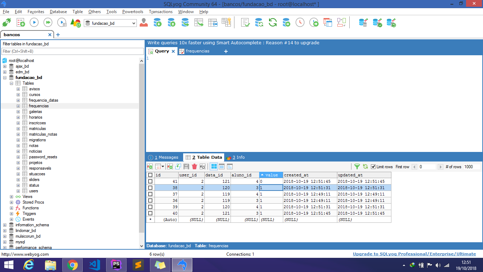Image resolution: width=483 pixels, height=272 pixels.
Task: Check the row checkbox for id 39
Action: (x=150, y=207)
